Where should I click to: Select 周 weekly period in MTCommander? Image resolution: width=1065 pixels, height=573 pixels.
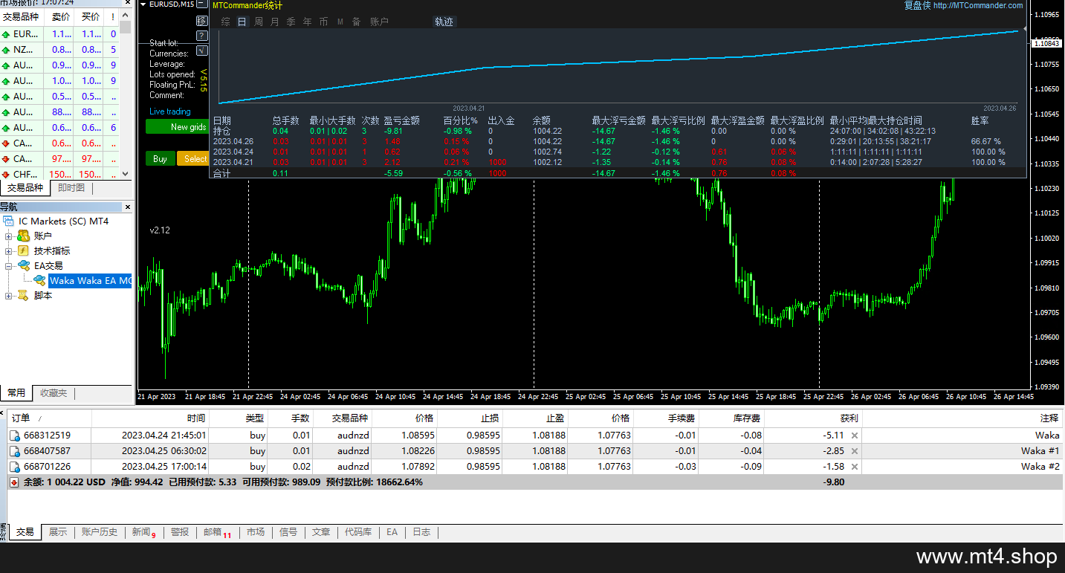pos(258,22)
